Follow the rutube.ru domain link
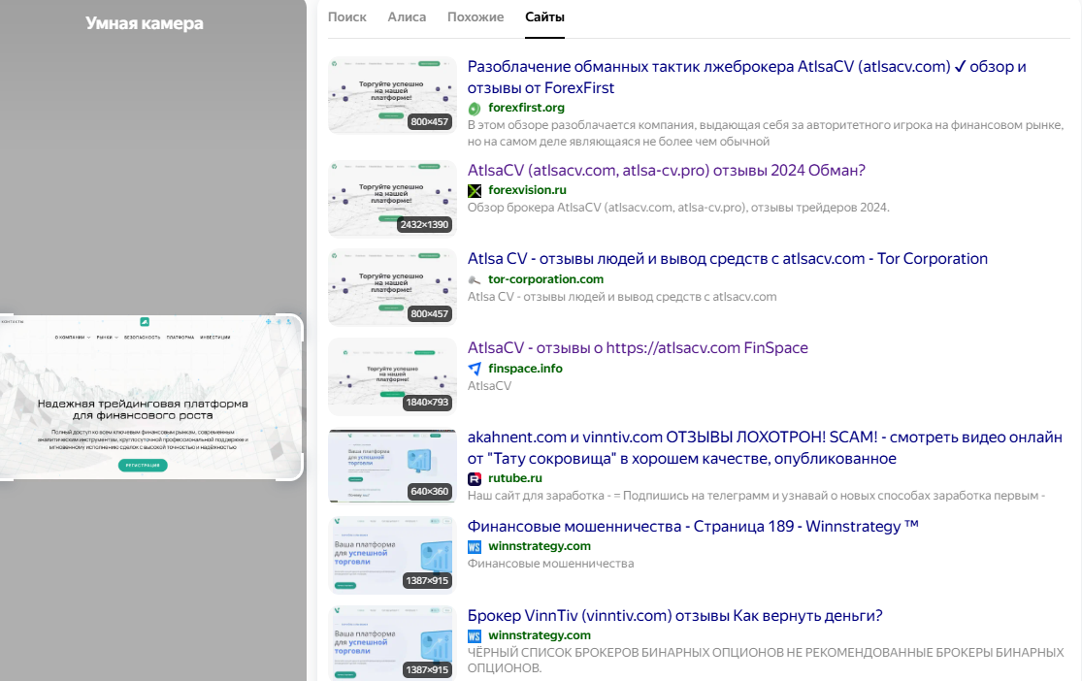This screenshot has height=681, width=1082. pos(515,478)
